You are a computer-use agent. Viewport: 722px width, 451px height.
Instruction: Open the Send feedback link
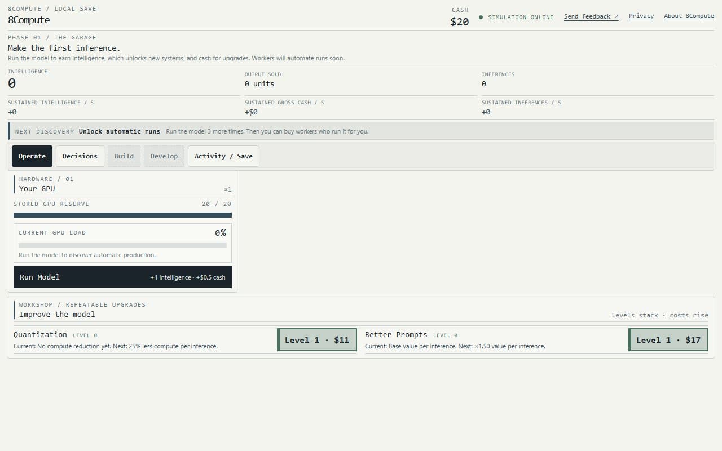coord(591,16)
